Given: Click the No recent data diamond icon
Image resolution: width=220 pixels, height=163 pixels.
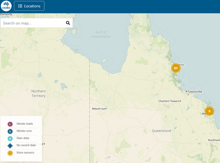Looking at the screenshot, I should point(10,146).
